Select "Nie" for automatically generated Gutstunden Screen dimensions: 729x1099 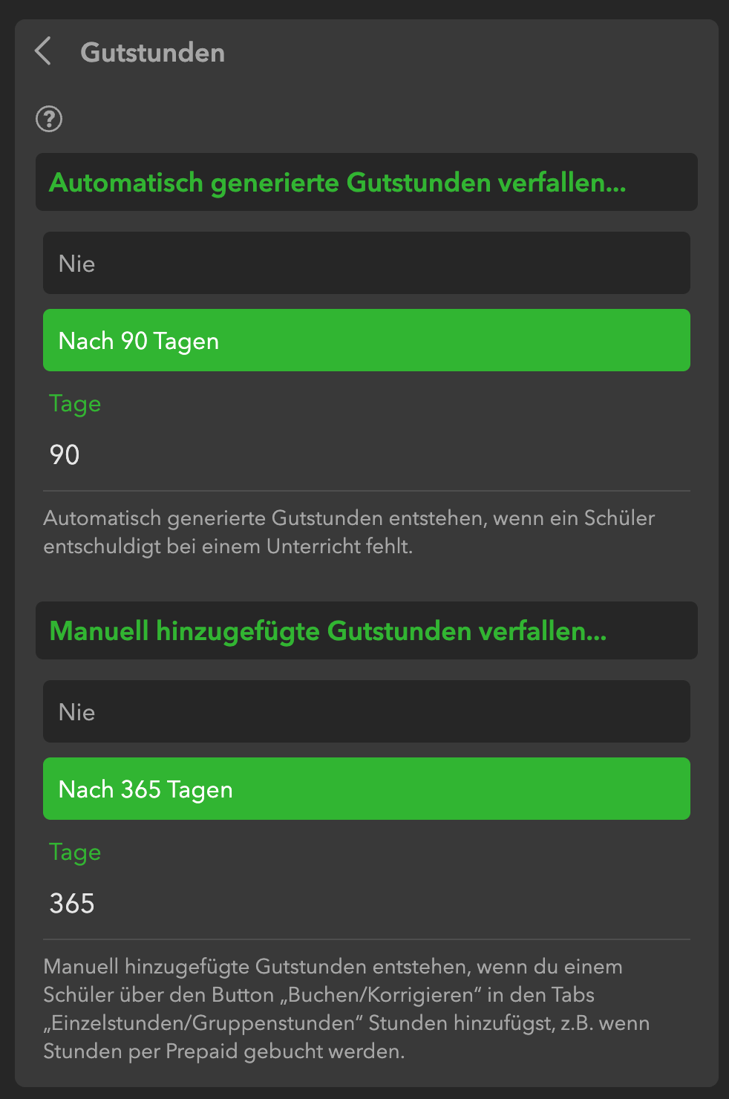click(367, 264)
